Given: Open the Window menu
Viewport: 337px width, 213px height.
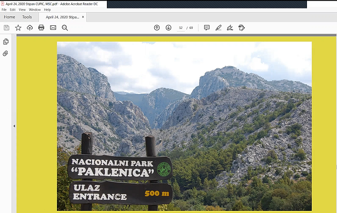Looking at the screenshot, I should (x=35, y=9).
